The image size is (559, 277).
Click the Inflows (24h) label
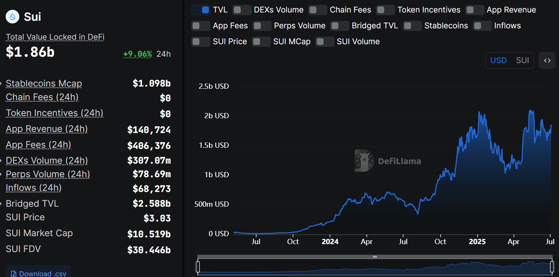[x=33, y=188]
